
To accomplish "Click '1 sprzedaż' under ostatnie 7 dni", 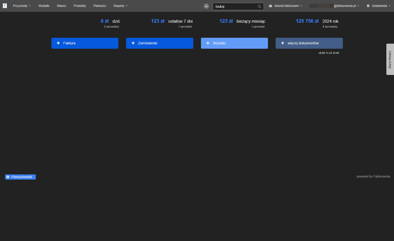I will point(185,27).
